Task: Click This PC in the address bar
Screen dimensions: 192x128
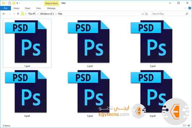Action: click(32, 14)
